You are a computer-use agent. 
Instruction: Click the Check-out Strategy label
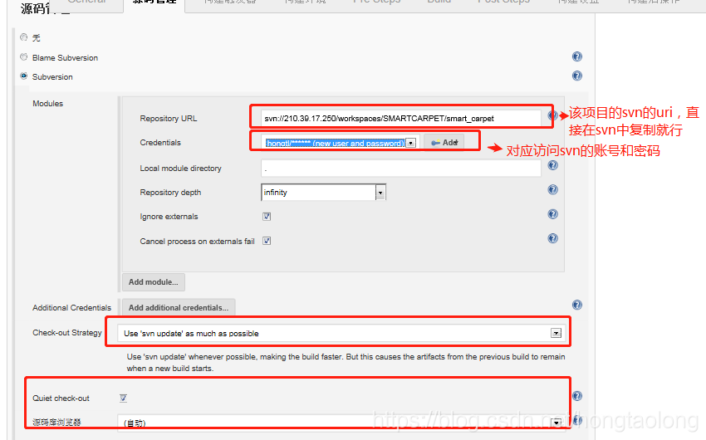coord(67,333)
